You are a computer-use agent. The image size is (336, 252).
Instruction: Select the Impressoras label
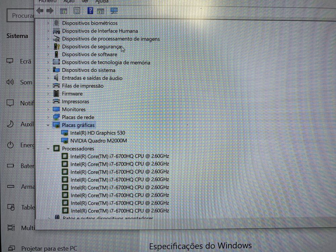click(75, 101)
